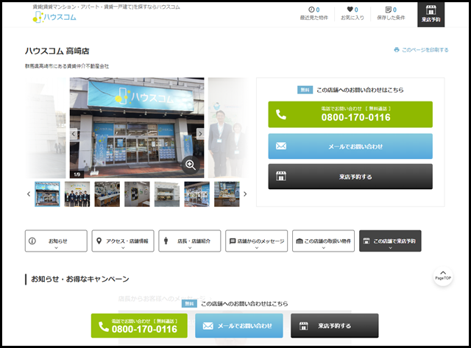
Task: Move the thumbnail strip left with arrow
Action: [x=29, y=194]
